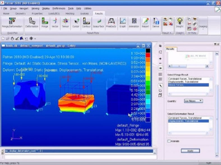Open the Fringe/Deformation quick plot tool
Screen dimensions: 221x165
[x=12, y=23]
